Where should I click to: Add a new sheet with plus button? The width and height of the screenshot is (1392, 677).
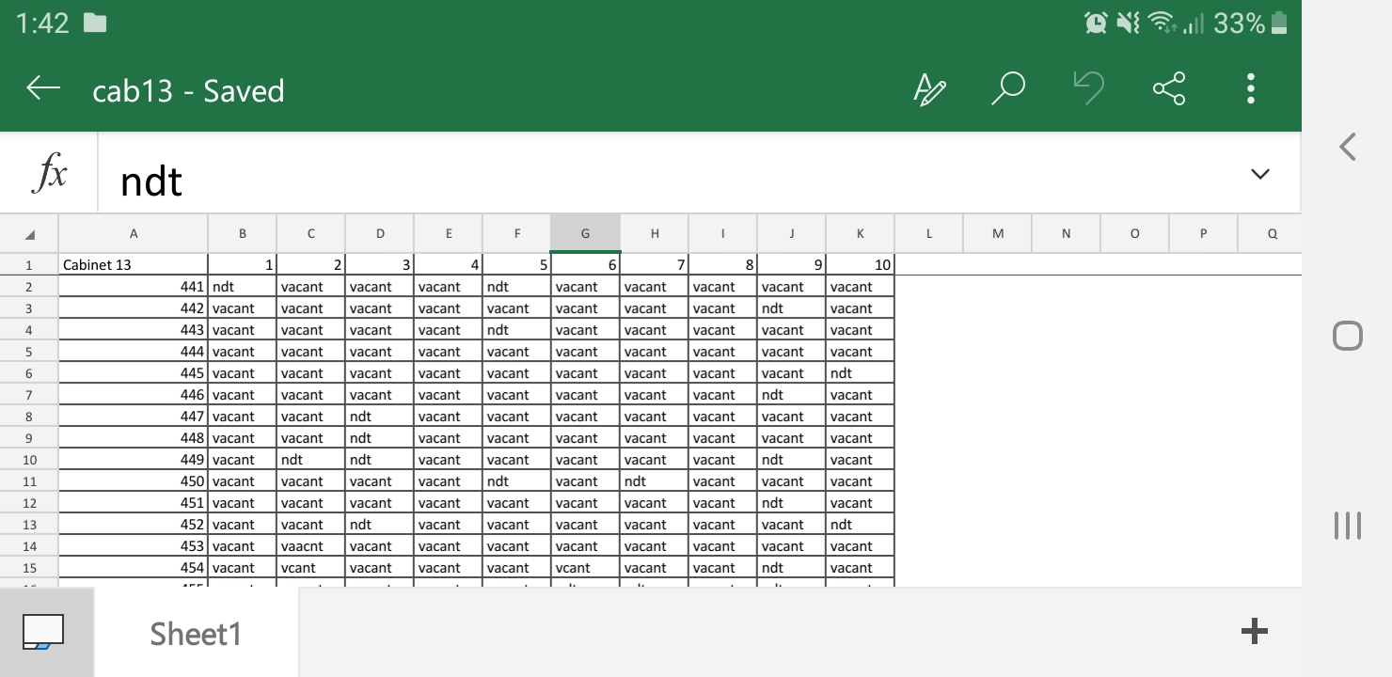tap(1254, 632)
